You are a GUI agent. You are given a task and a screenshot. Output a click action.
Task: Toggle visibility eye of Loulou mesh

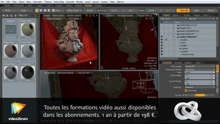161,40
